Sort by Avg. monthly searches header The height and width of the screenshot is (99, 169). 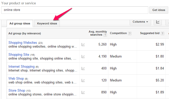[x=98, y=33]
